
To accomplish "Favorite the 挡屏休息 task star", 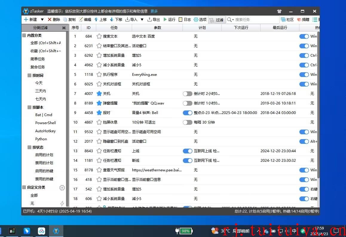I will 99,122.
